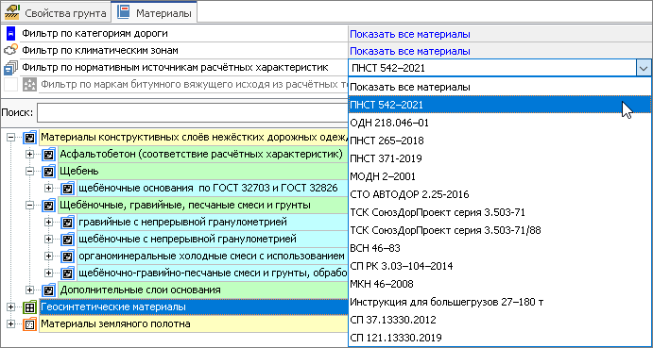The height and width of the screenshot is (348, 653).
Task: Choose Показать все материалы in the dropdown list
Action: point(499,87)
